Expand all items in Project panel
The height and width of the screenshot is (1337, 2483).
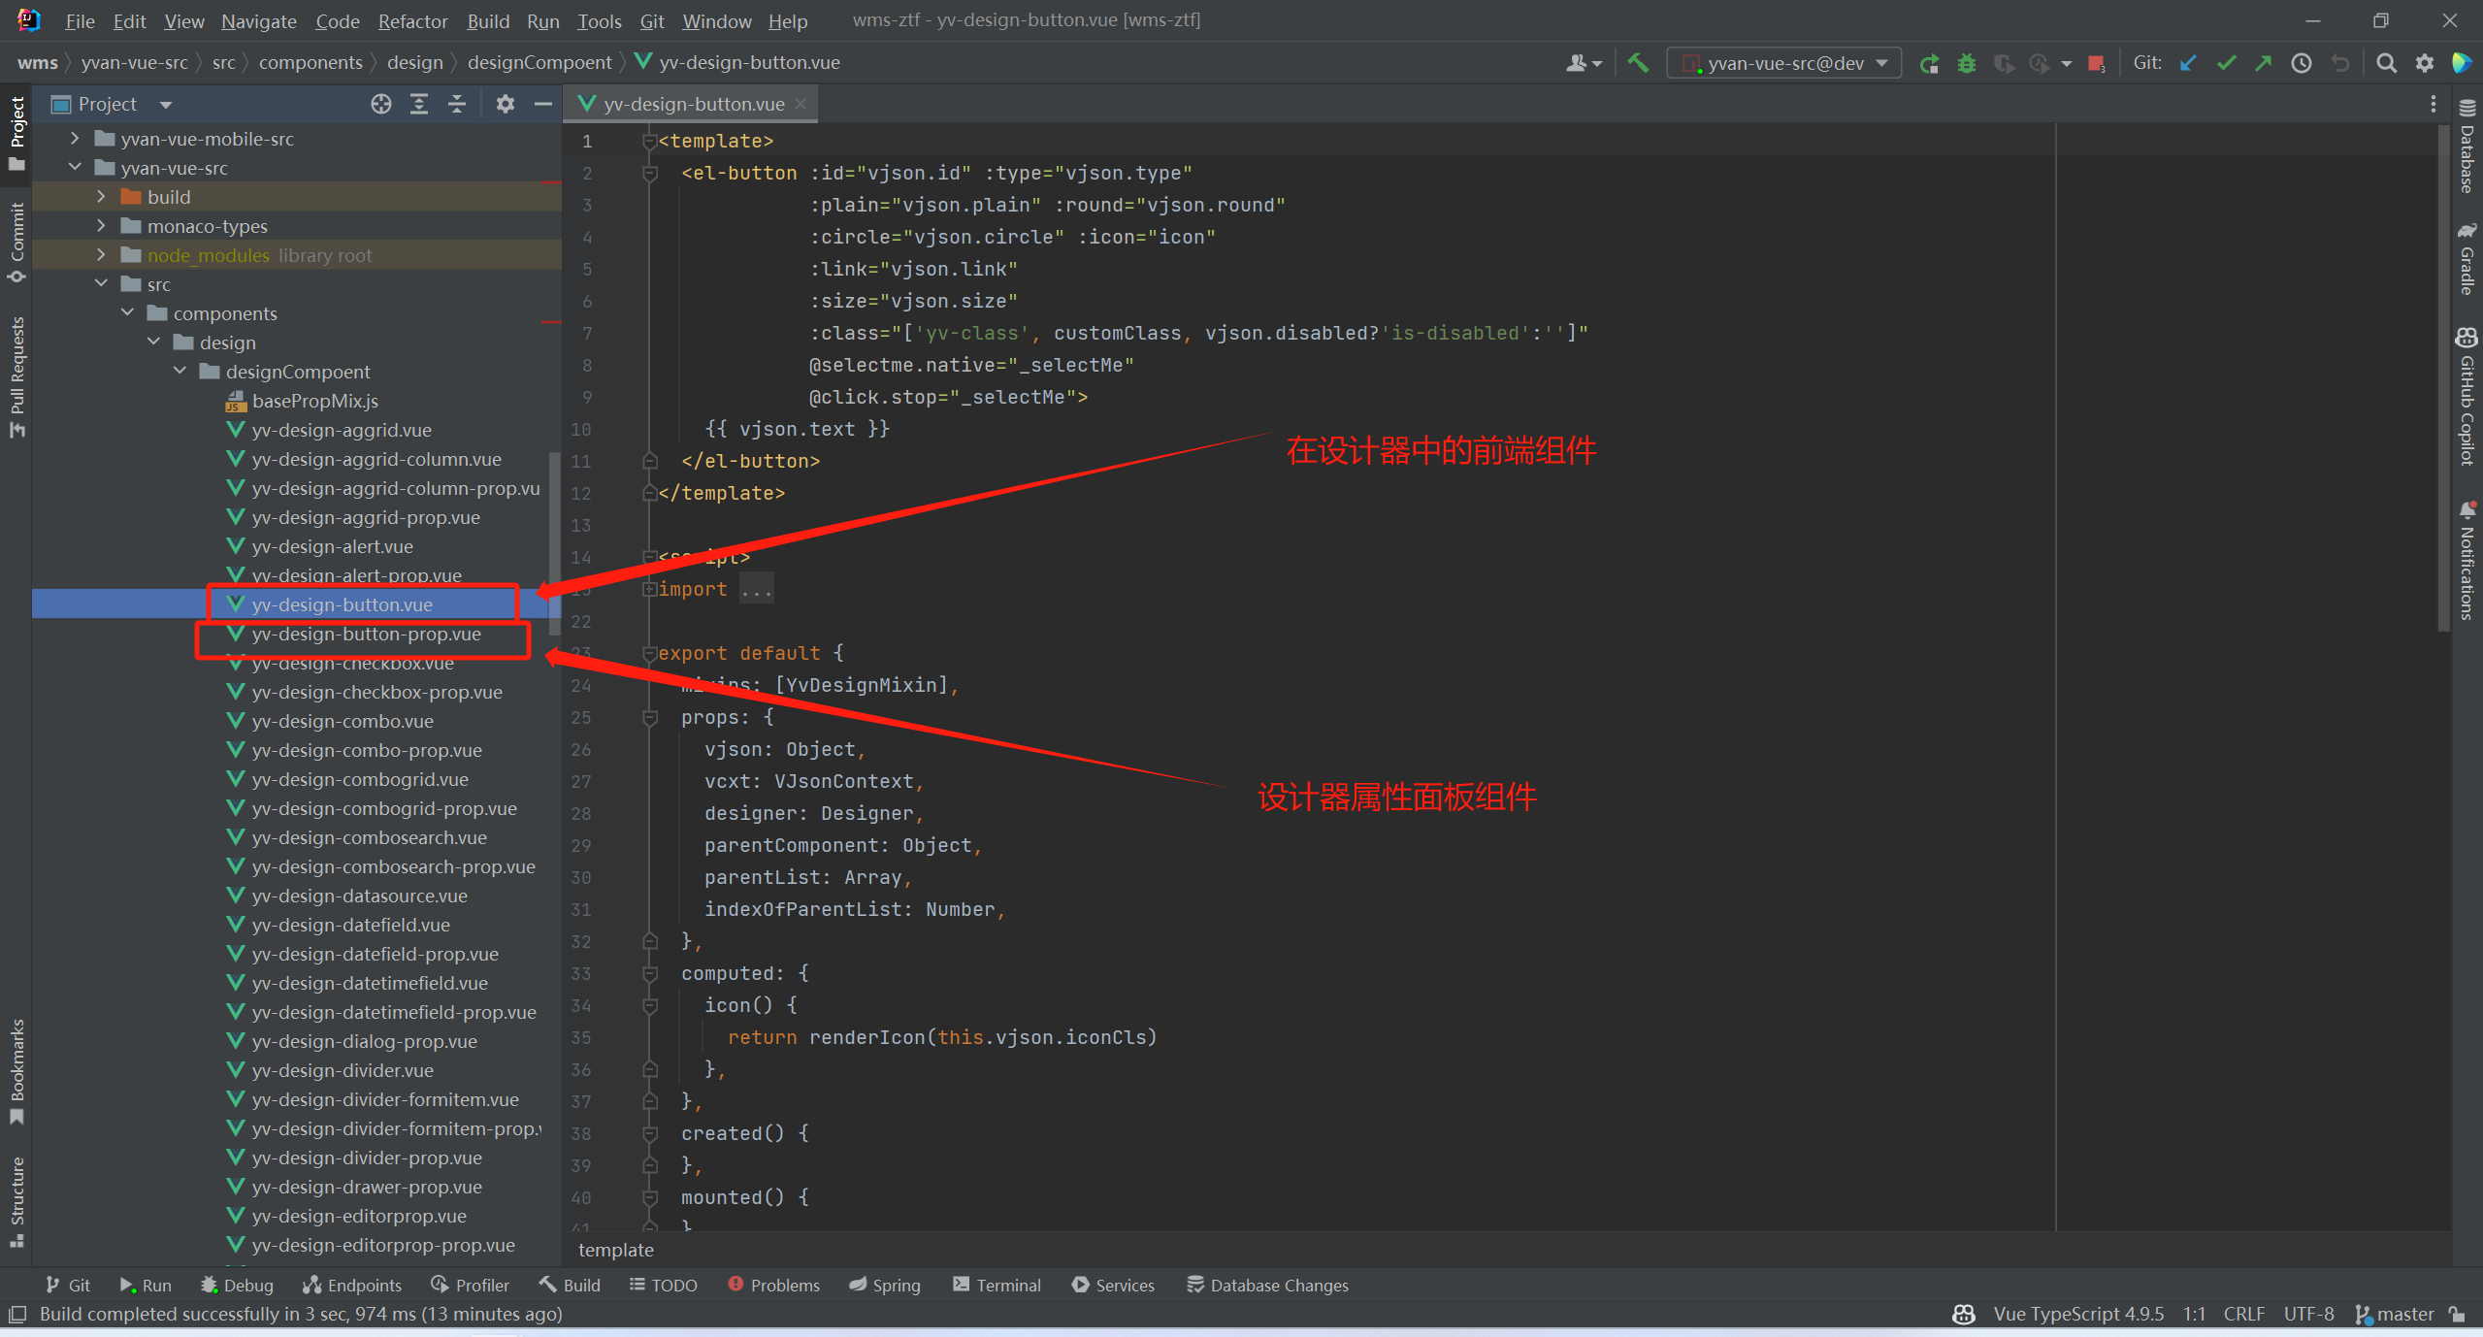point(419,104)
